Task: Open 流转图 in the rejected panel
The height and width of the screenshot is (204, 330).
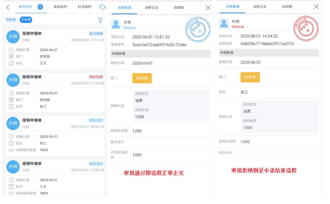Action: coord(286,7)
